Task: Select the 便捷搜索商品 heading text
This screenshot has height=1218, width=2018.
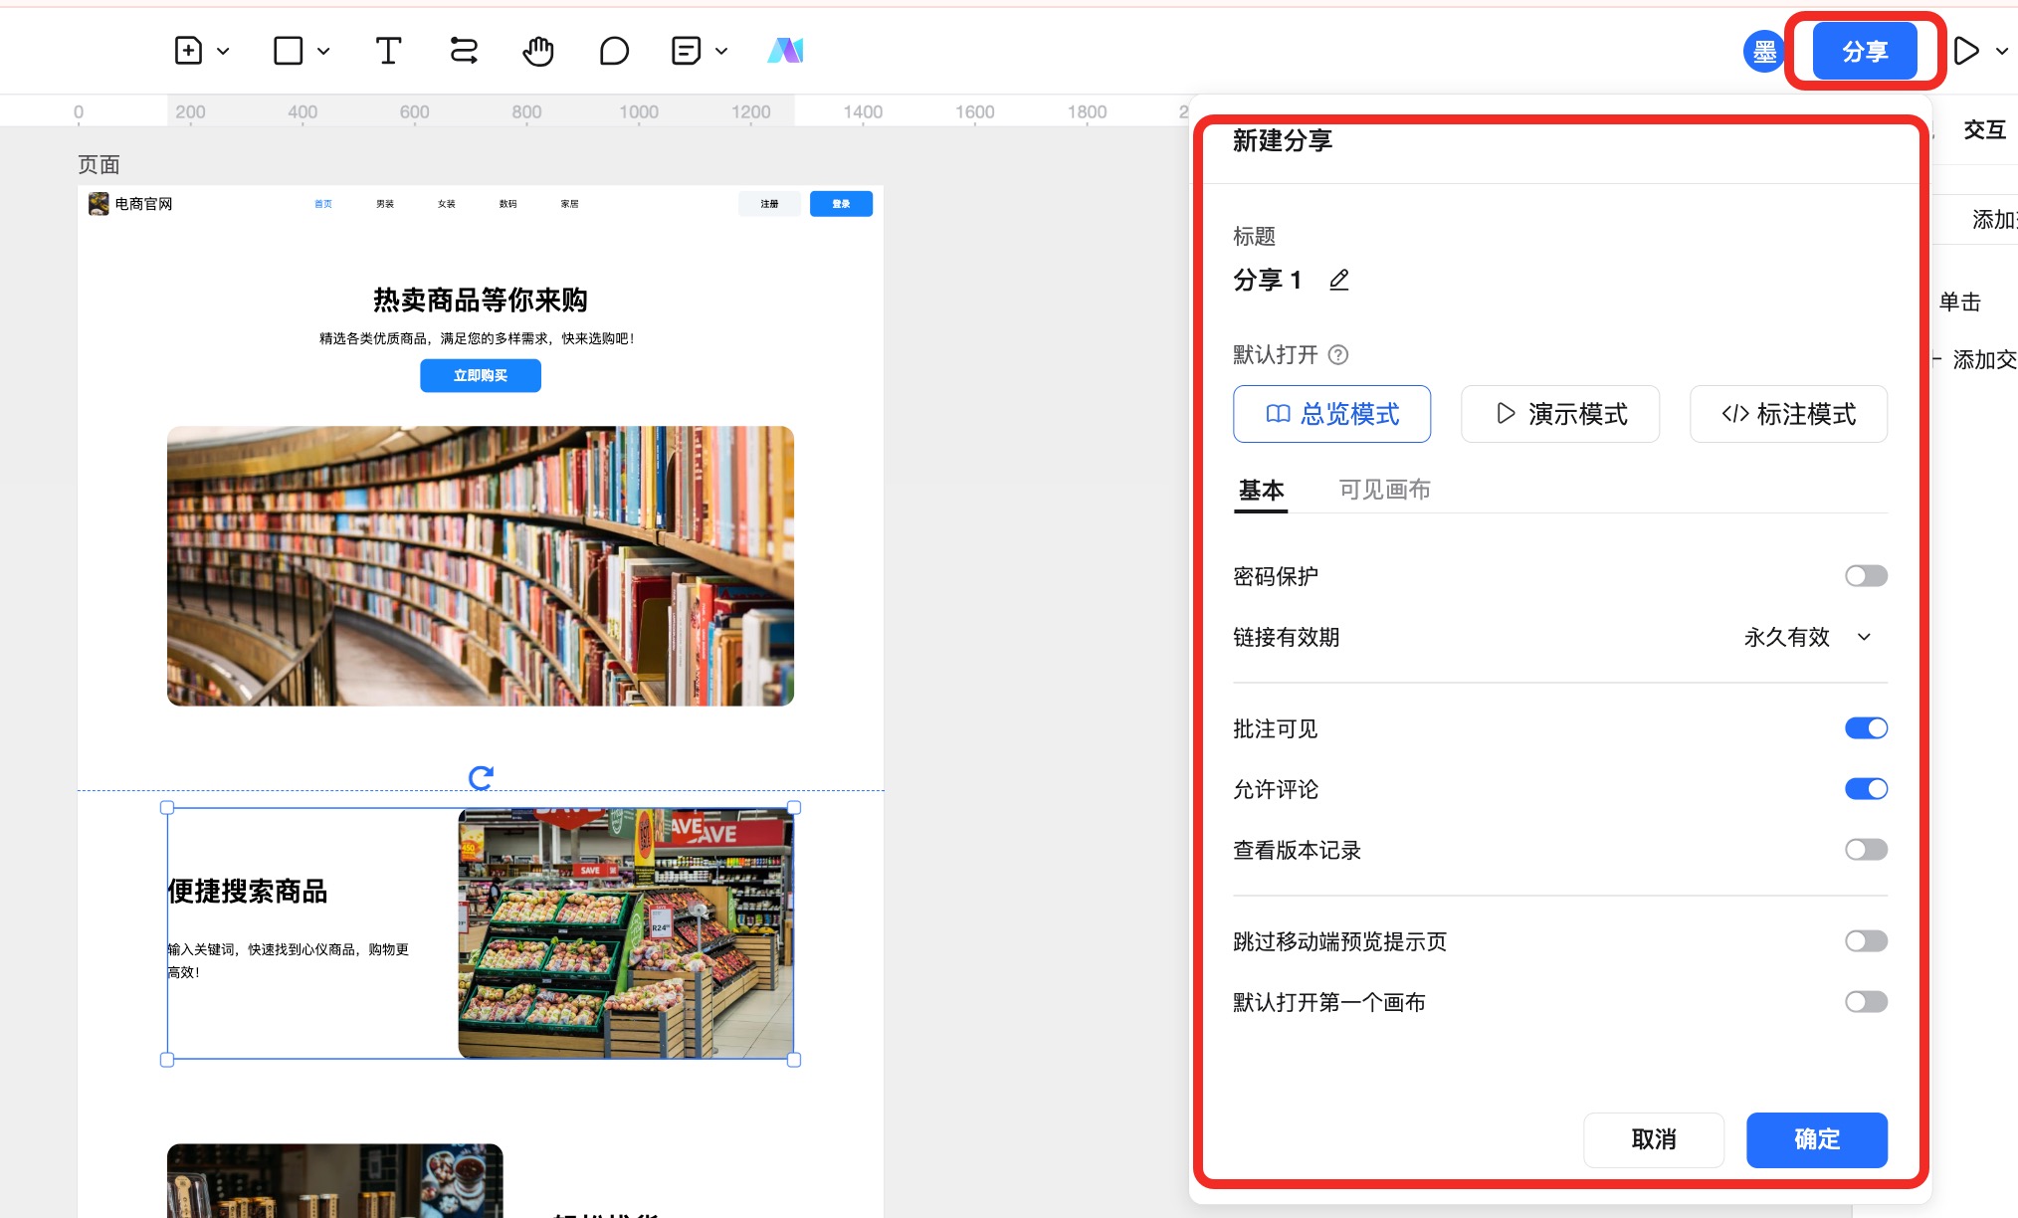Action: coord(248,891)
